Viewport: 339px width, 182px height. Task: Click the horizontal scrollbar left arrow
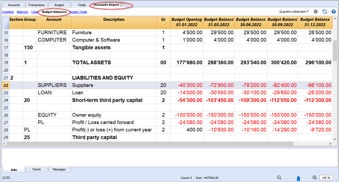pyautogui.click(x=4, y=144)
